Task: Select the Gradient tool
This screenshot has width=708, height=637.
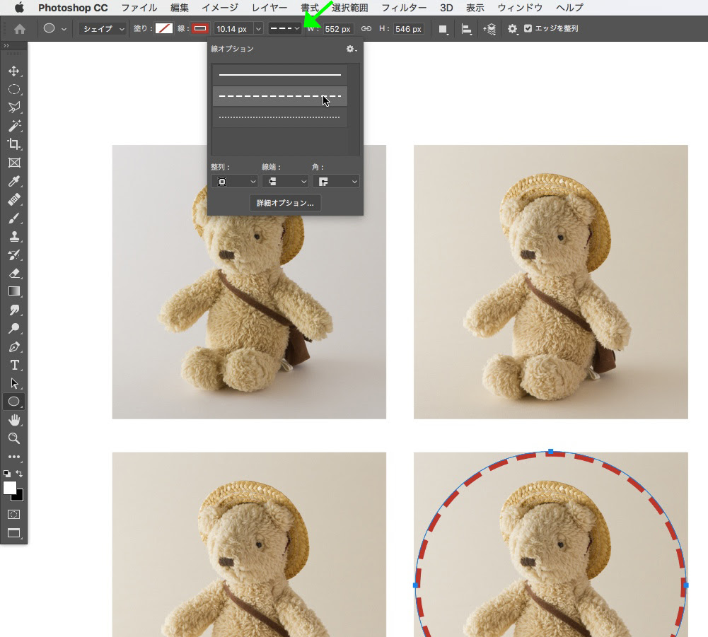Action: (x=14, y=291)
